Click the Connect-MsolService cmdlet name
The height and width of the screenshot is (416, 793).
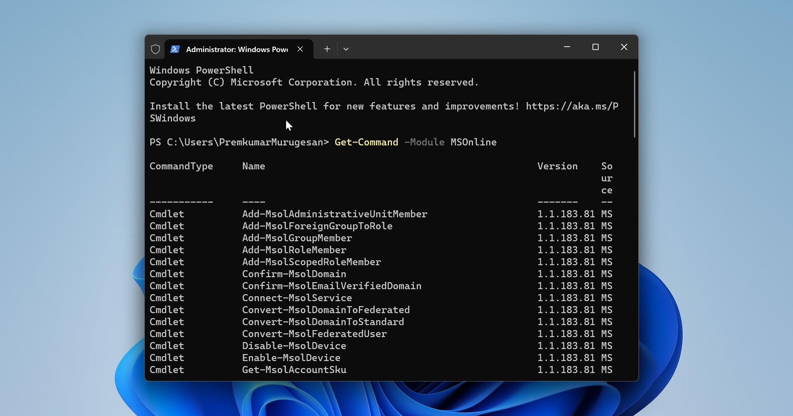(x=297, y=298)
